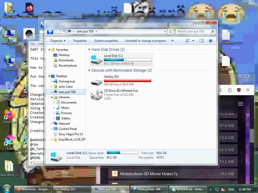Show more toolbar commands via chevron
258x193 pixels.
click(172, 40)
